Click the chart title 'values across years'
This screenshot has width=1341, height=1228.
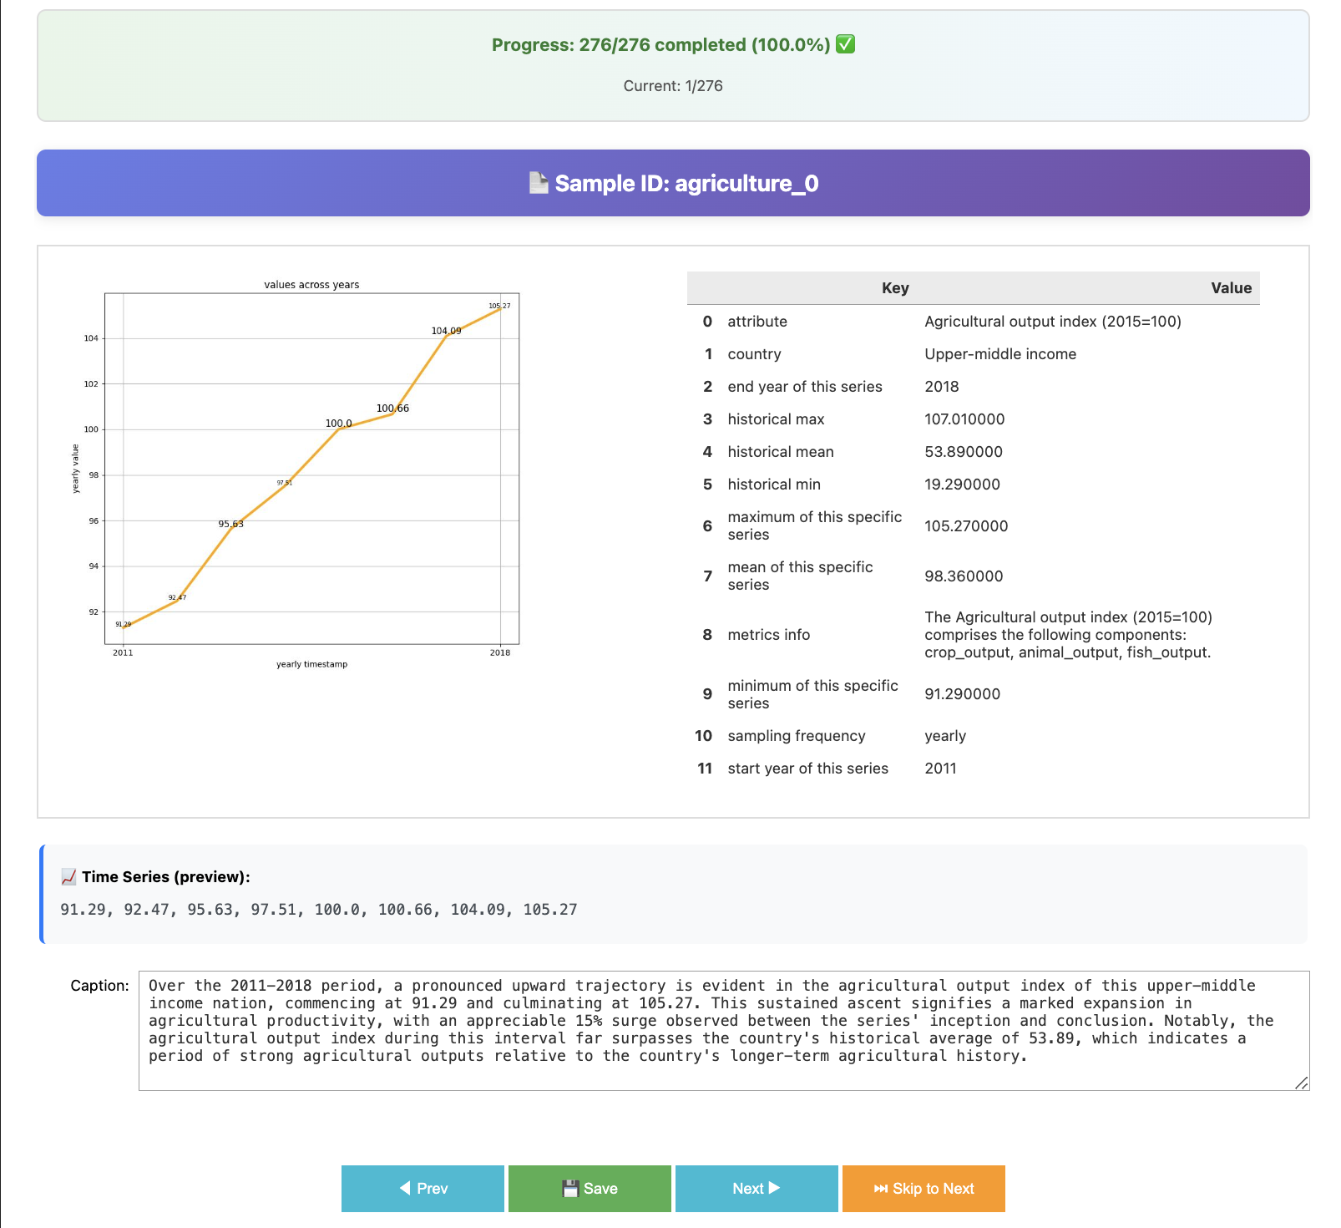[x=311, y=285]
